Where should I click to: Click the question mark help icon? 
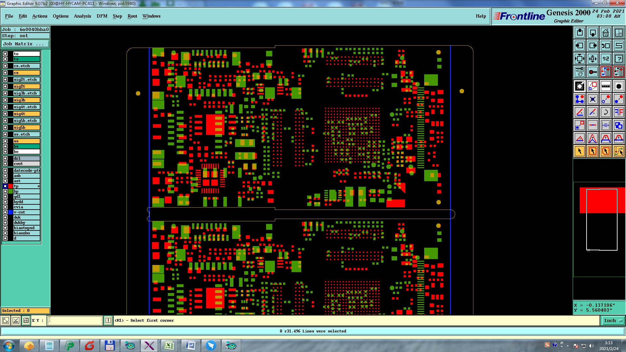pos(619,59)
